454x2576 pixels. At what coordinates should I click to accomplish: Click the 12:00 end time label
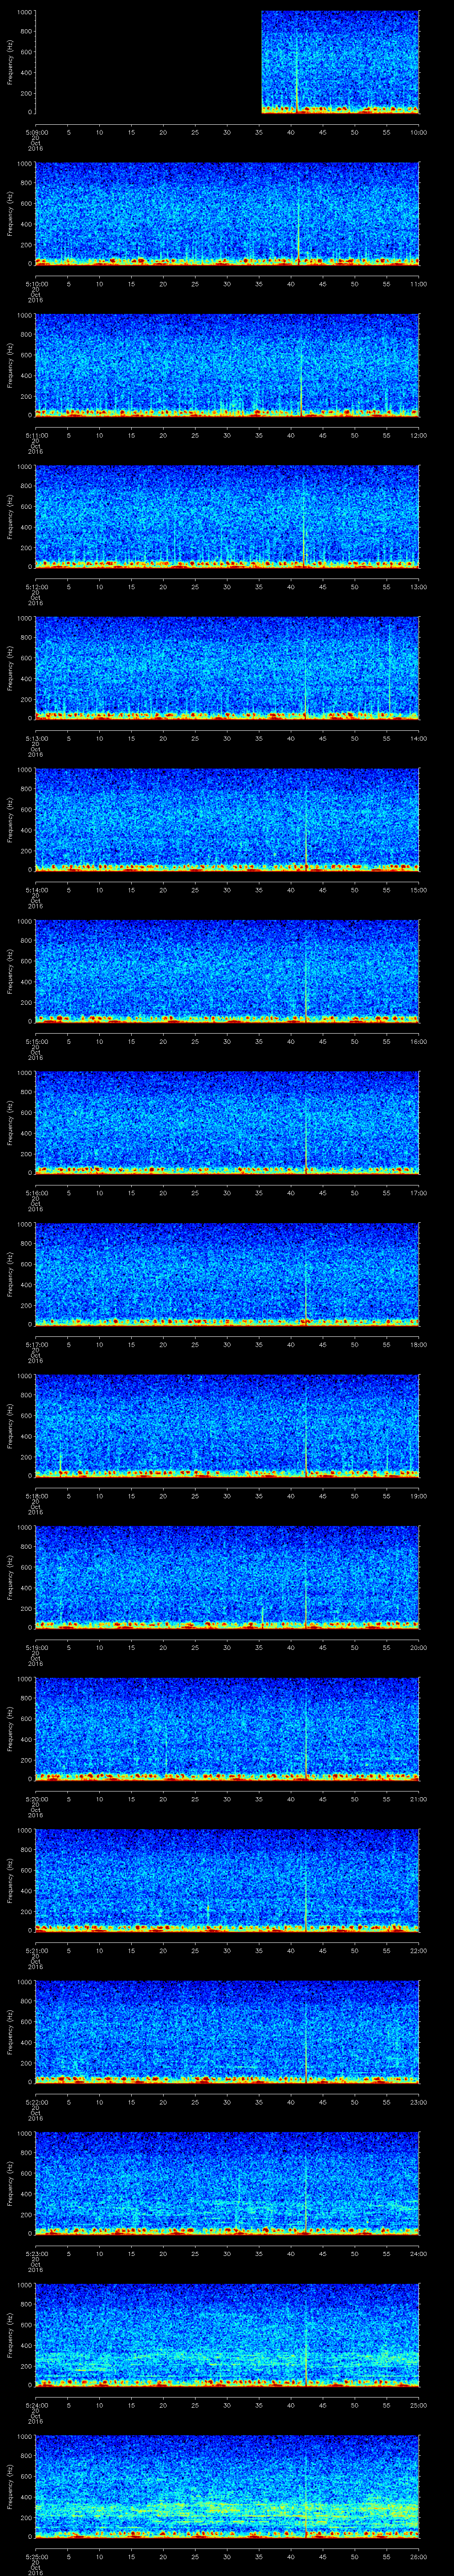tap(418, 435)
